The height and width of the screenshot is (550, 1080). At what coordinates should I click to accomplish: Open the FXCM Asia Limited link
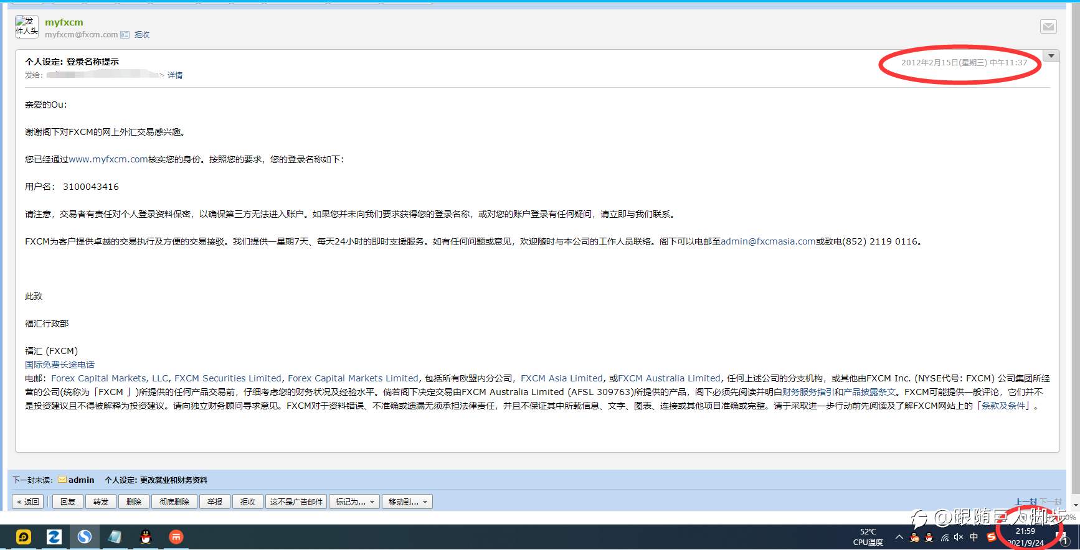[x=562, y=378]
